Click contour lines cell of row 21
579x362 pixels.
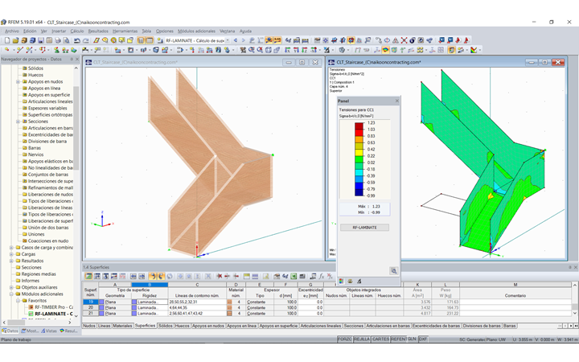[197, 313]
